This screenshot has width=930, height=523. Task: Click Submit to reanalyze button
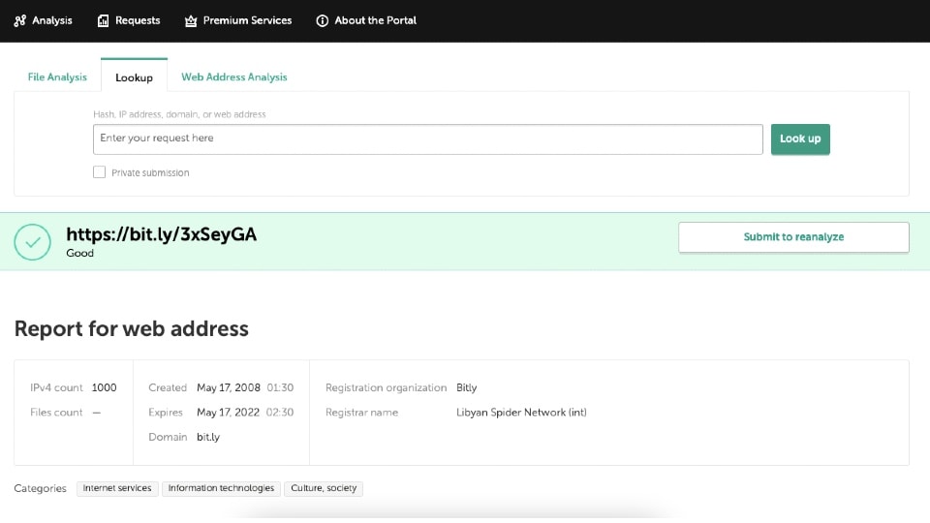793,237
